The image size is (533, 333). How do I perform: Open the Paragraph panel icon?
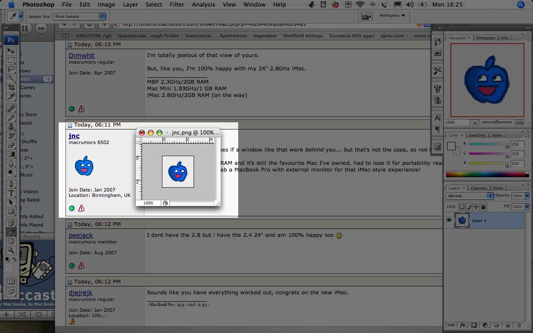click(437, 129)
